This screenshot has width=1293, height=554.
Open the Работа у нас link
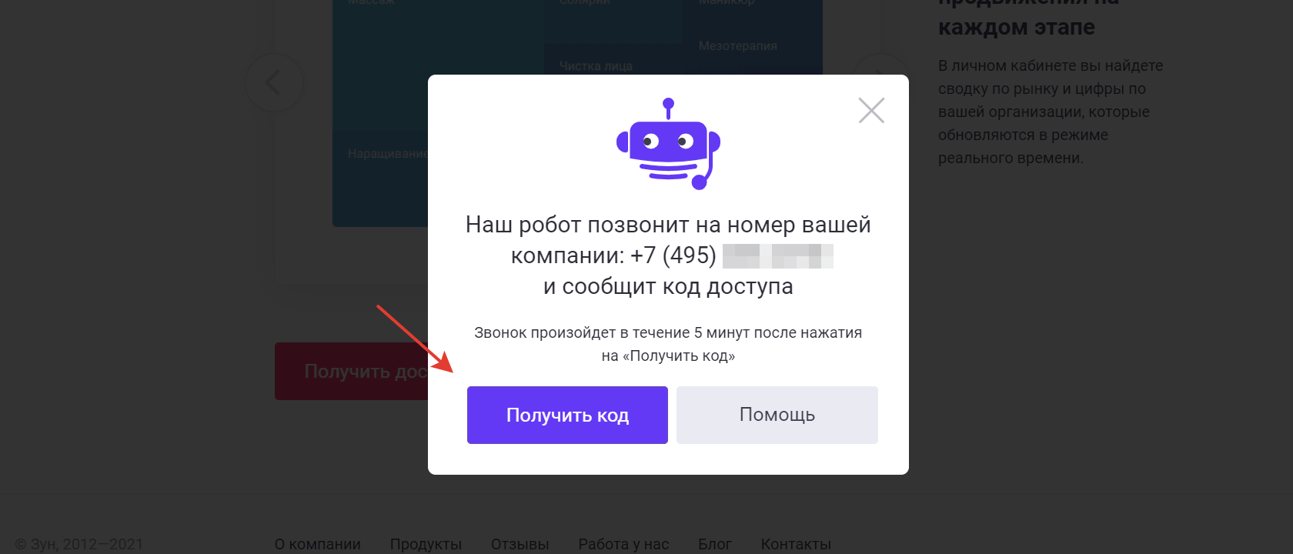coord(623,544)
